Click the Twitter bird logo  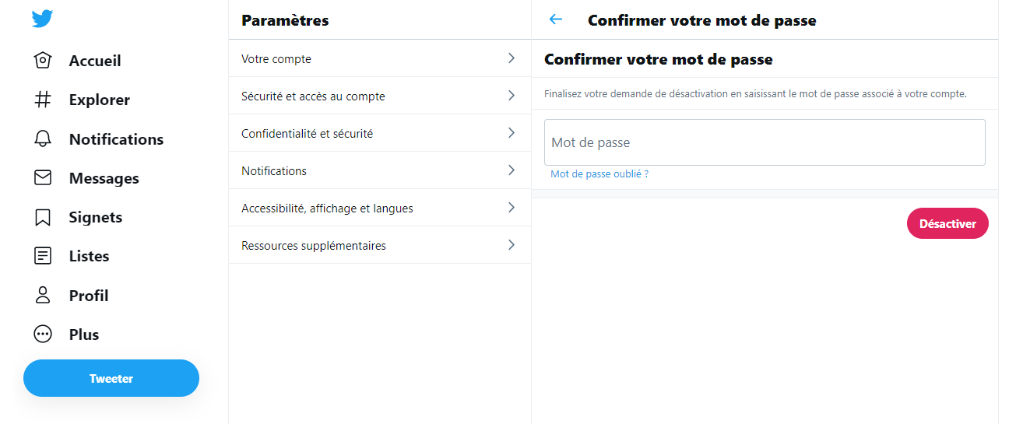point(42,19)
